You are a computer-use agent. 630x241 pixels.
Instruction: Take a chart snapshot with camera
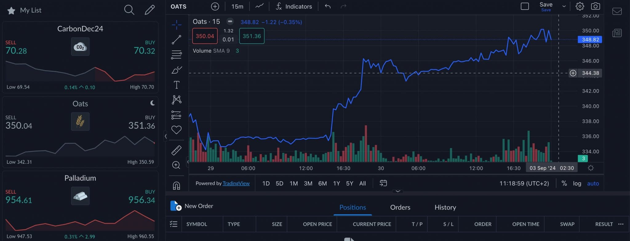(596, 6)
